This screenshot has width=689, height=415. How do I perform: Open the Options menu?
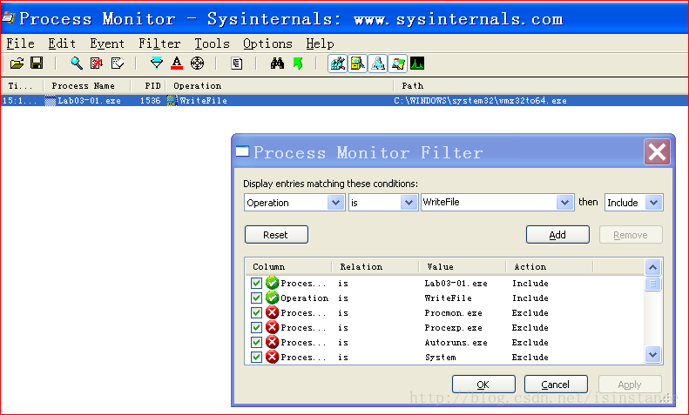click(267, 44)
